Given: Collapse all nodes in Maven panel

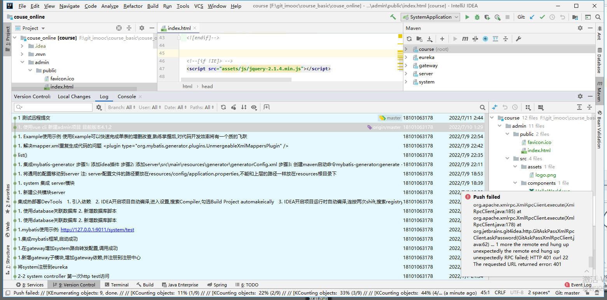Looking at the screenshot, I should [x=506, y=39].
